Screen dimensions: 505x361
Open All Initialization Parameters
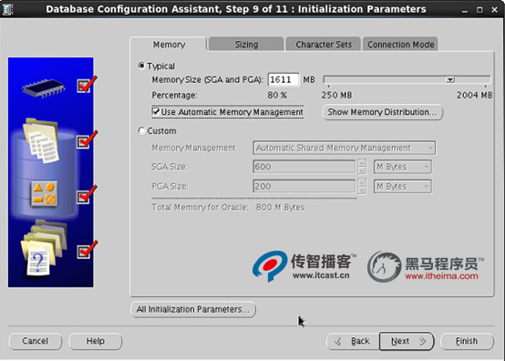(193, 309)
